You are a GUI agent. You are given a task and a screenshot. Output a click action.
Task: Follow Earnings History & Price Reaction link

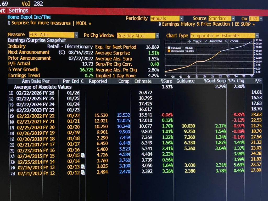206,24
